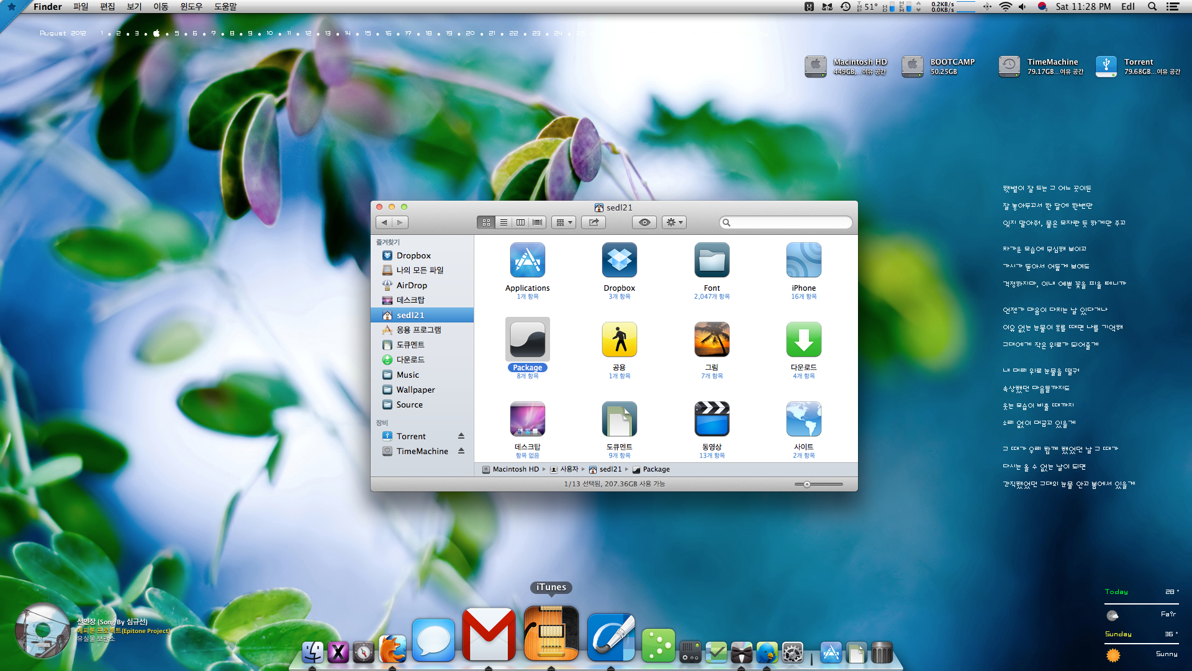Select 응용 프로그램 in sidebar
Image resolution: width=1192 pixels, height=671 pixels.
click(x=422, y=330)
